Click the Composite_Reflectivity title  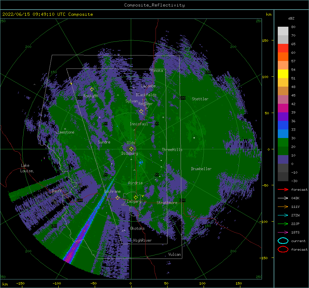154,5
